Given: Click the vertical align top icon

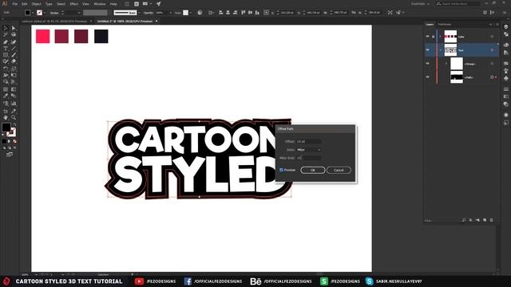Looking at the screenshot, I should [243, 13].
